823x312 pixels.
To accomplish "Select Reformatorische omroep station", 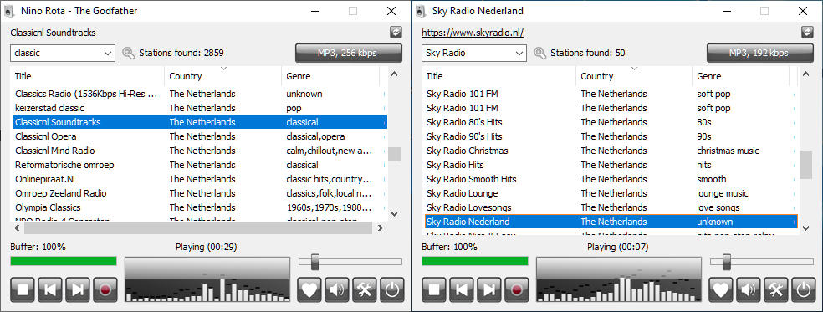I will 199,165.
